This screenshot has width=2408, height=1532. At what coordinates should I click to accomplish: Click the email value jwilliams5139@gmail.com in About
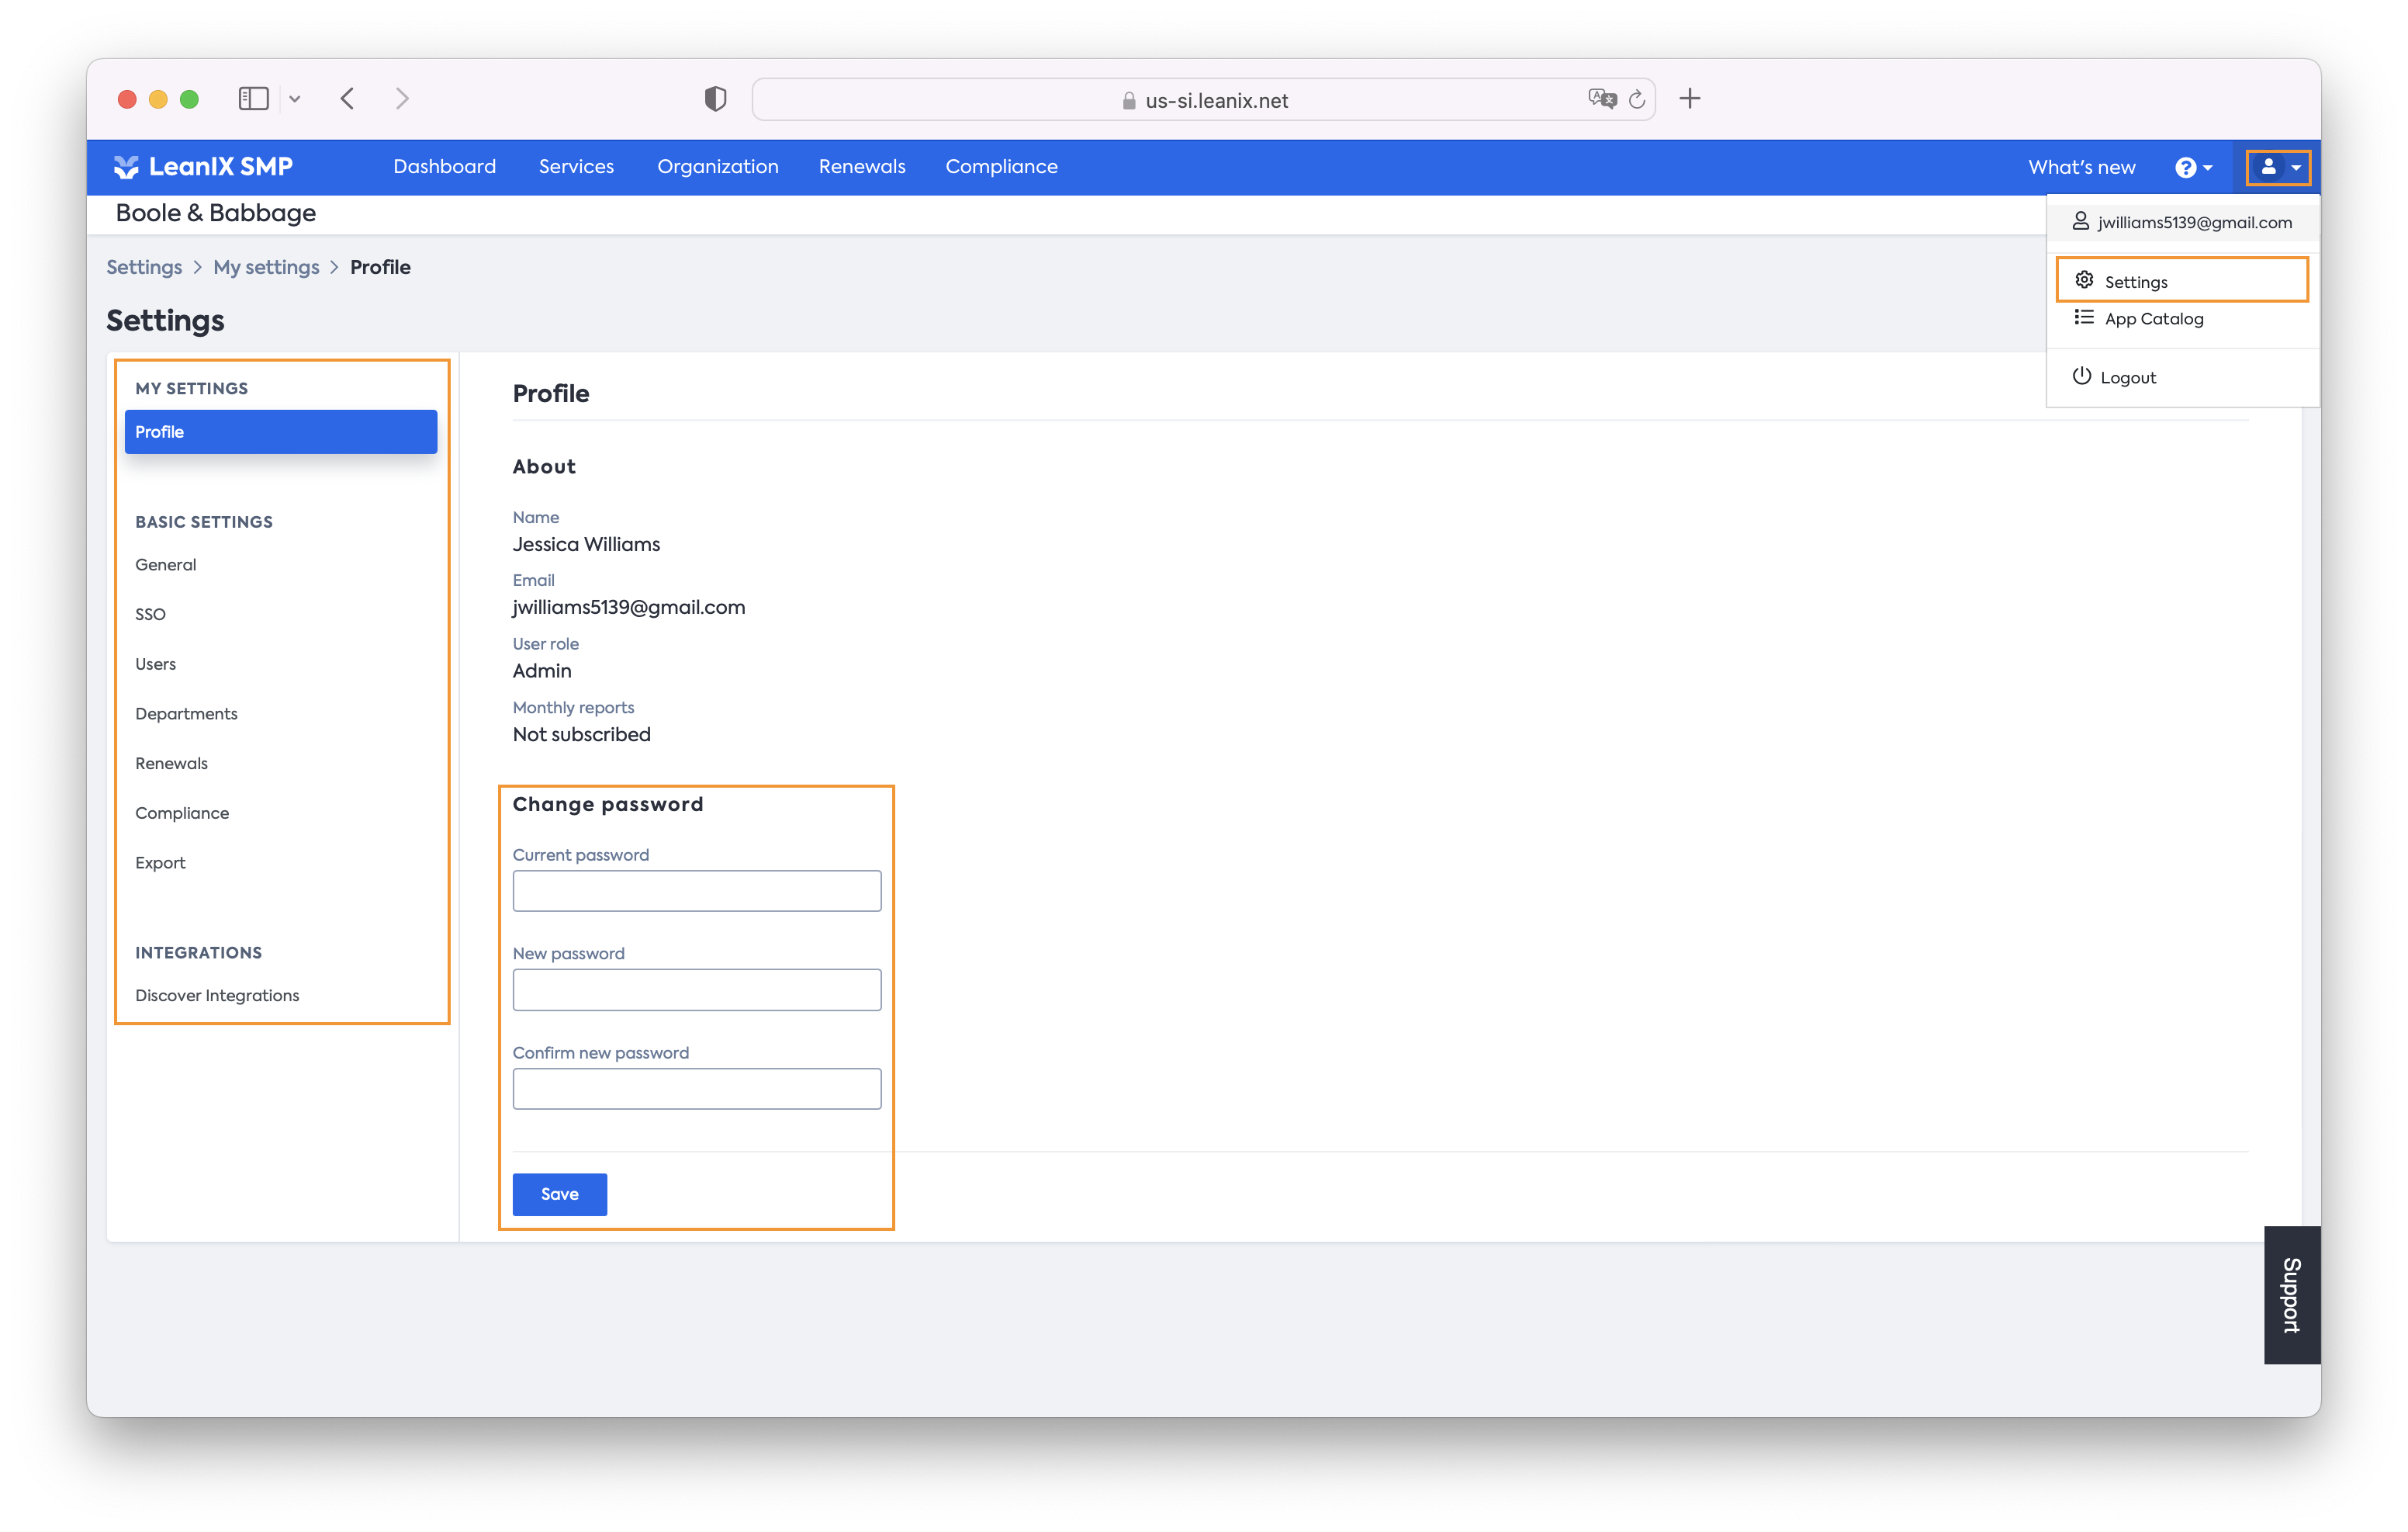pyautogui.click(x=629, y=608)
